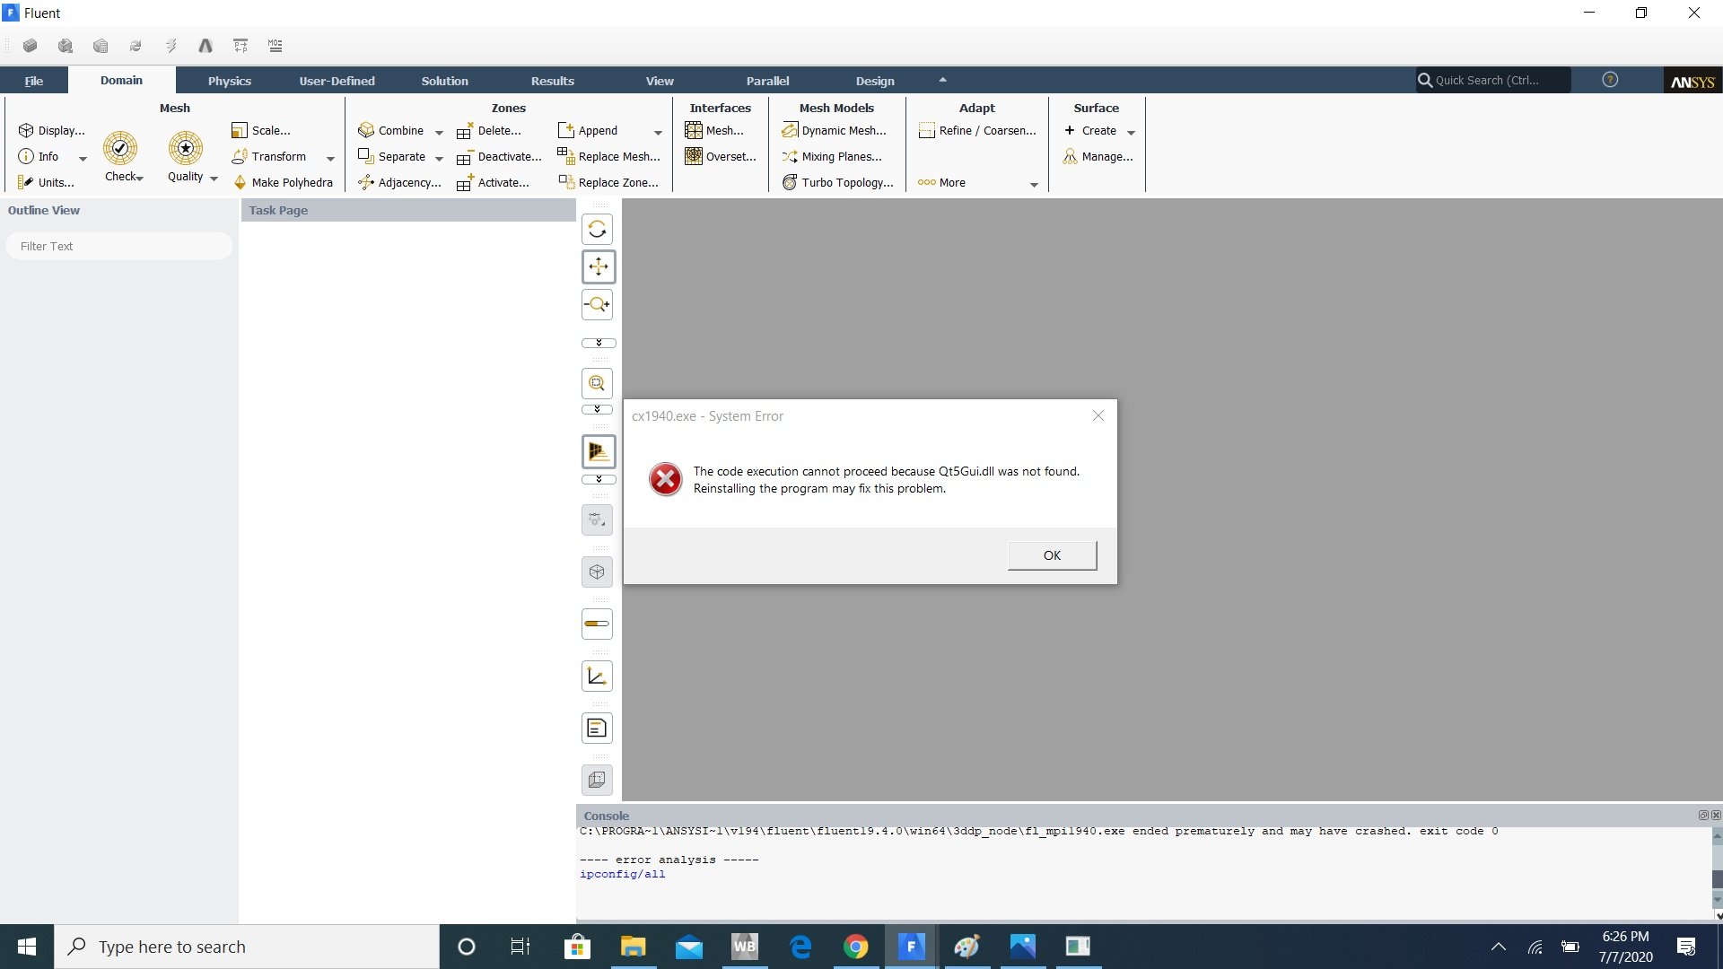The image size is (1723, 969).
Task: Open the Results ribbon tab
Action: tap(552, 81)
